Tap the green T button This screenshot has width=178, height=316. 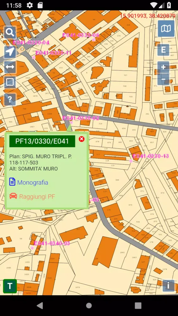coord(10,286)
